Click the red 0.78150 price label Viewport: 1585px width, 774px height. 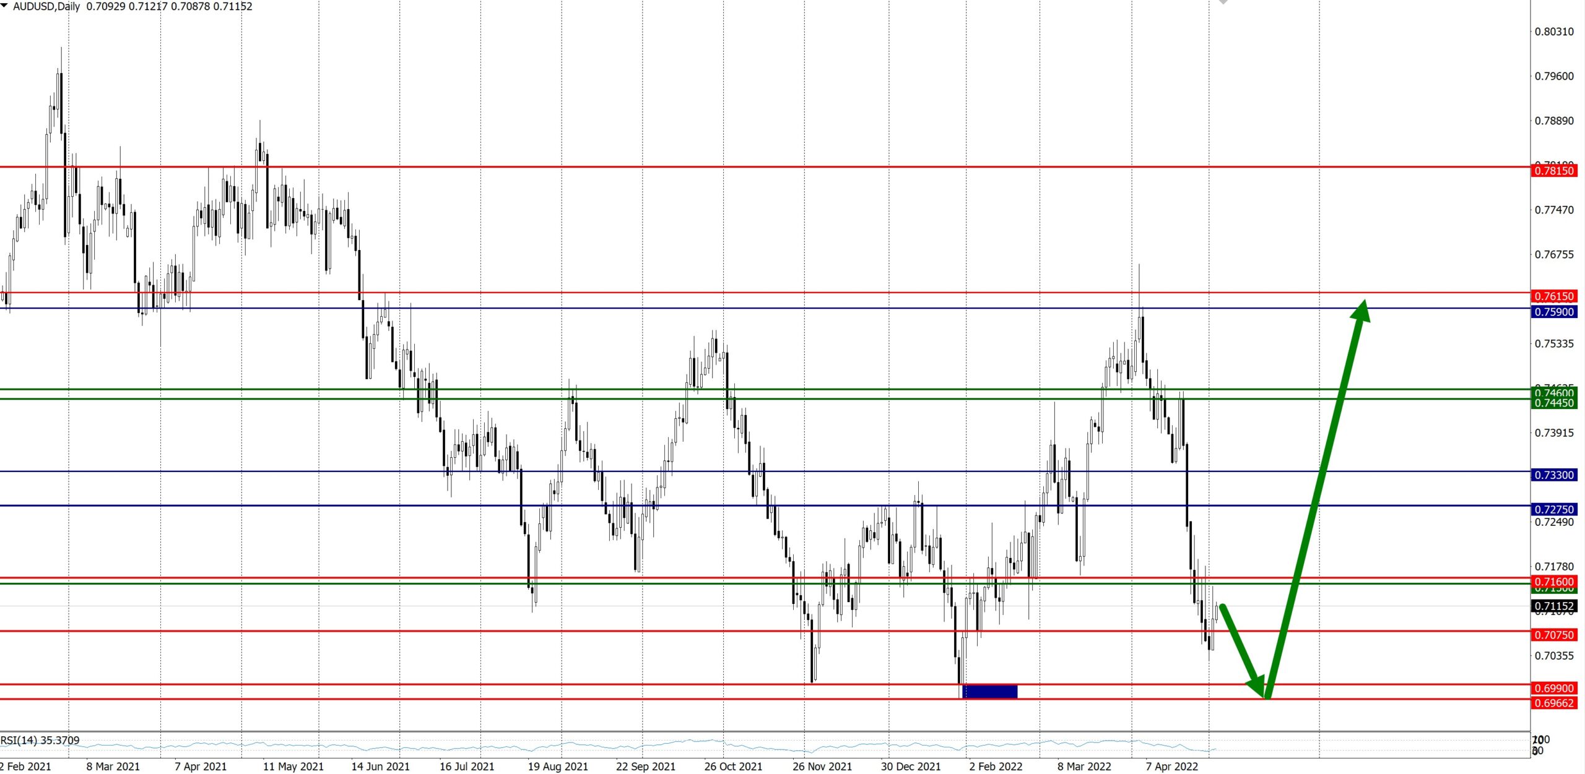point(1554,171)
